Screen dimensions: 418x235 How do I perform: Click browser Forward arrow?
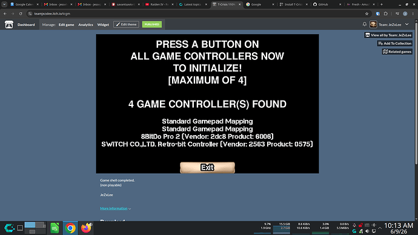tap(13, 13)
